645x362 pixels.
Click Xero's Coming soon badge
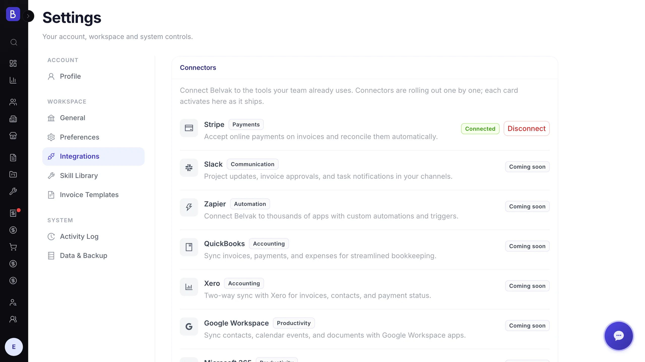527,286
